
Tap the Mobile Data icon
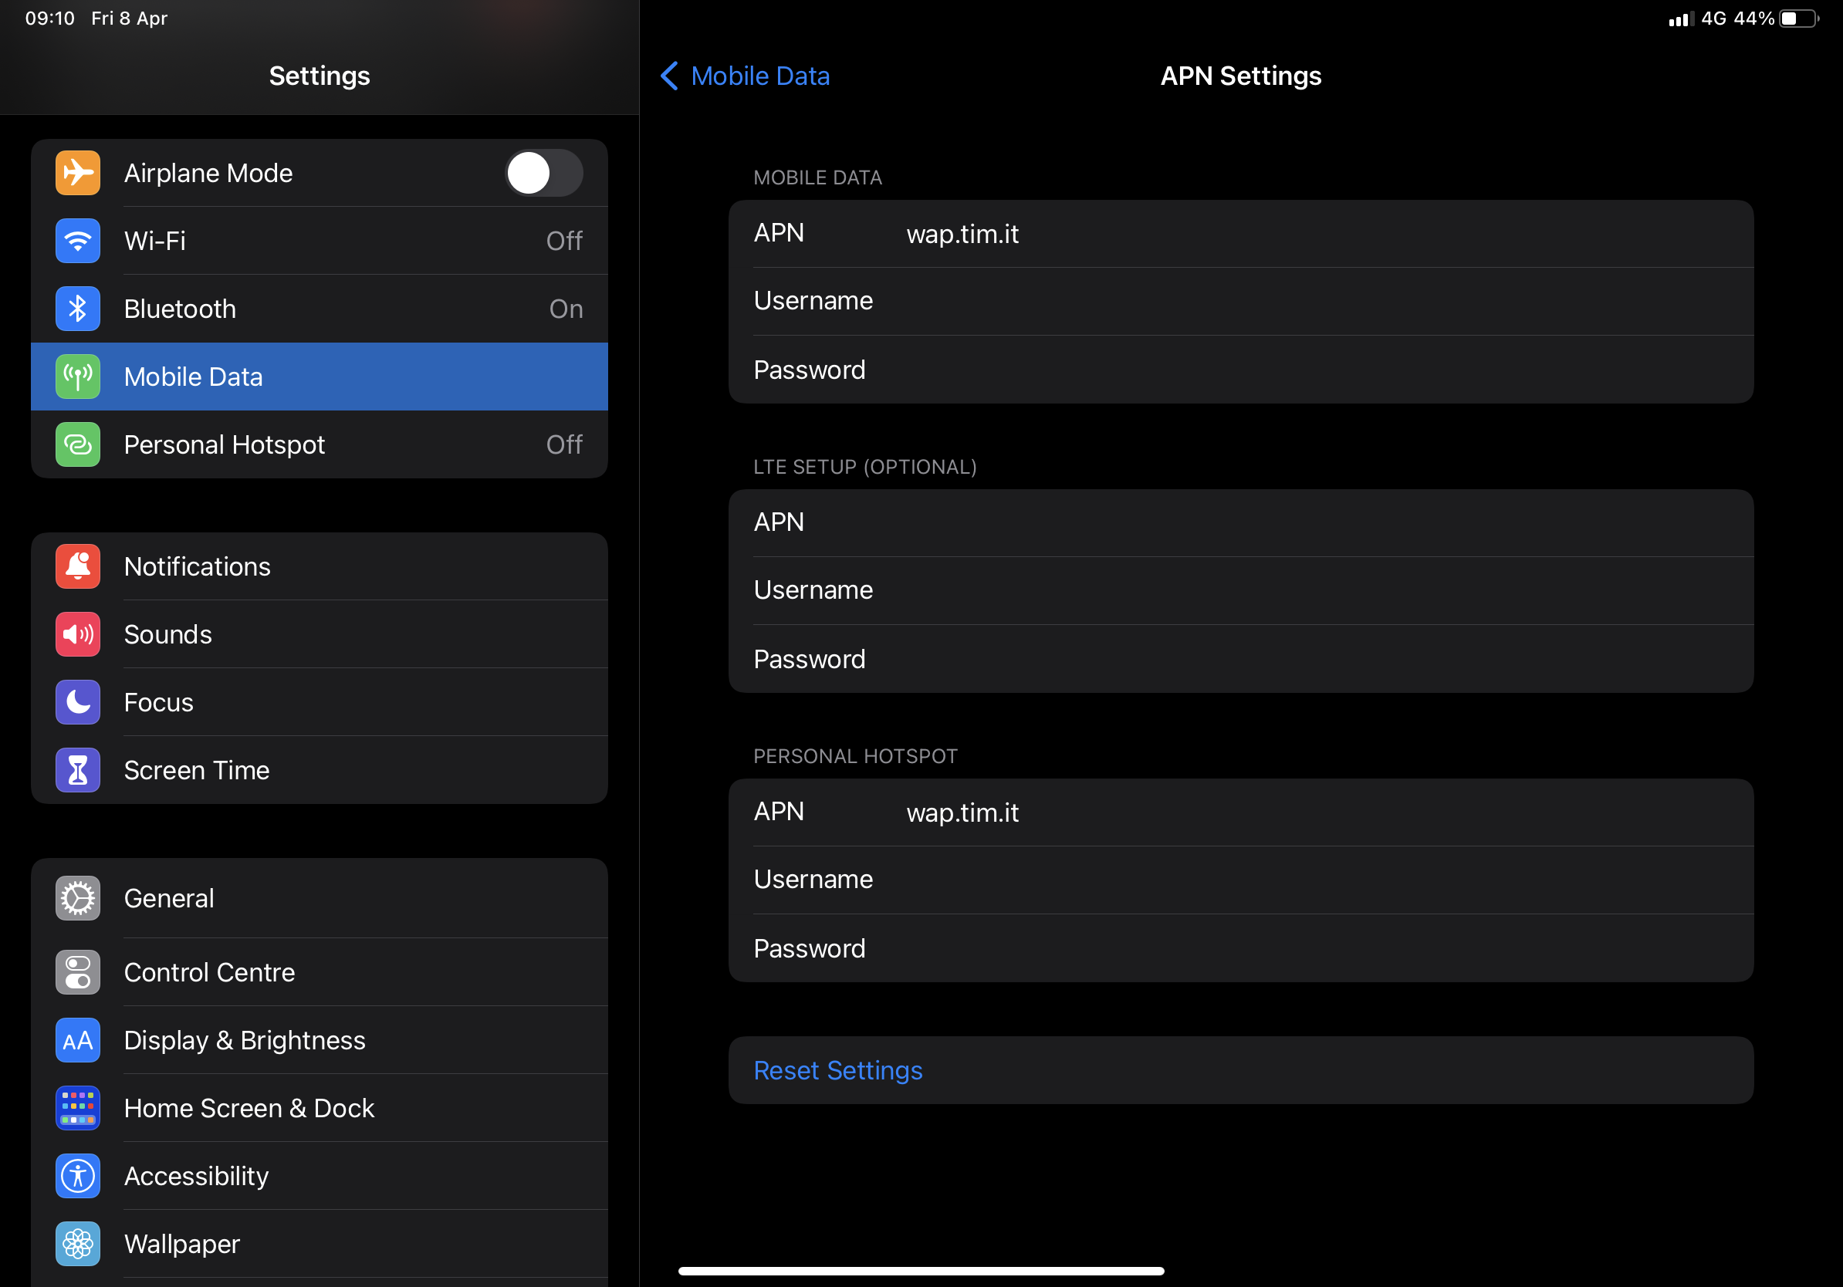coord(77,377)
